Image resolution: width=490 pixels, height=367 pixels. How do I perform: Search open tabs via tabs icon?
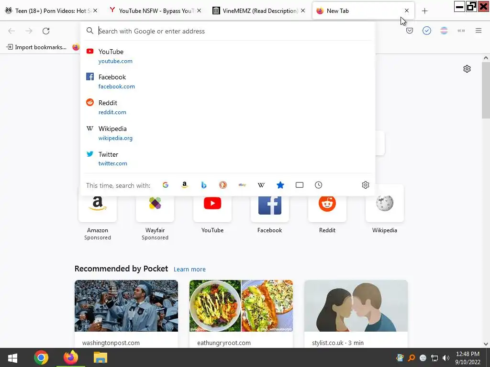(300, 185)
